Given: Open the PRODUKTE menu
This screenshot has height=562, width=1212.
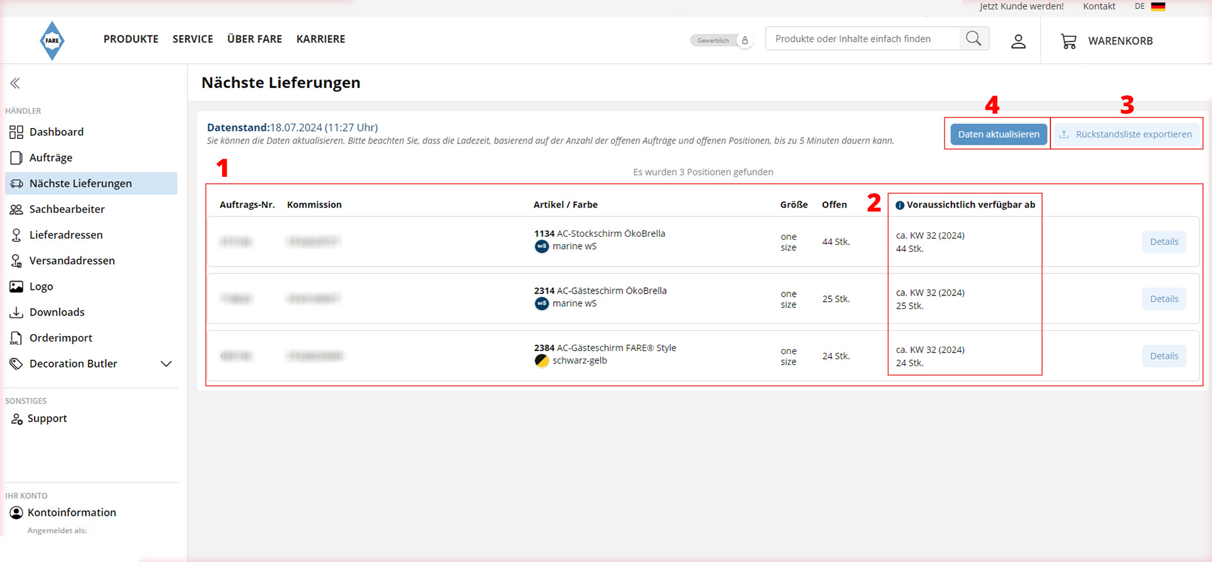Looking at the screenshot, I should 131,39.
